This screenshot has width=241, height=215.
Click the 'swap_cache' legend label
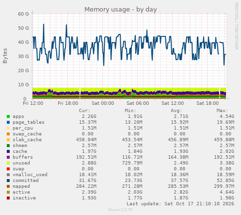click(27, 134)
